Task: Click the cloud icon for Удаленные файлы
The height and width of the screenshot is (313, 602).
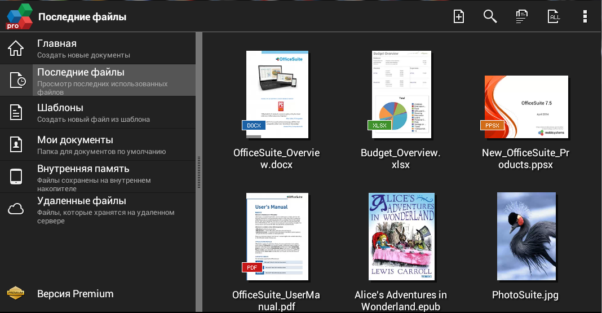Action: click(16, 210)
